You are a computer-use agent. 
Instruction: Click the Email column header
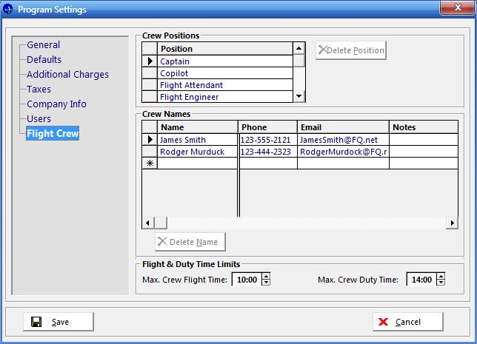pos(343,127)
